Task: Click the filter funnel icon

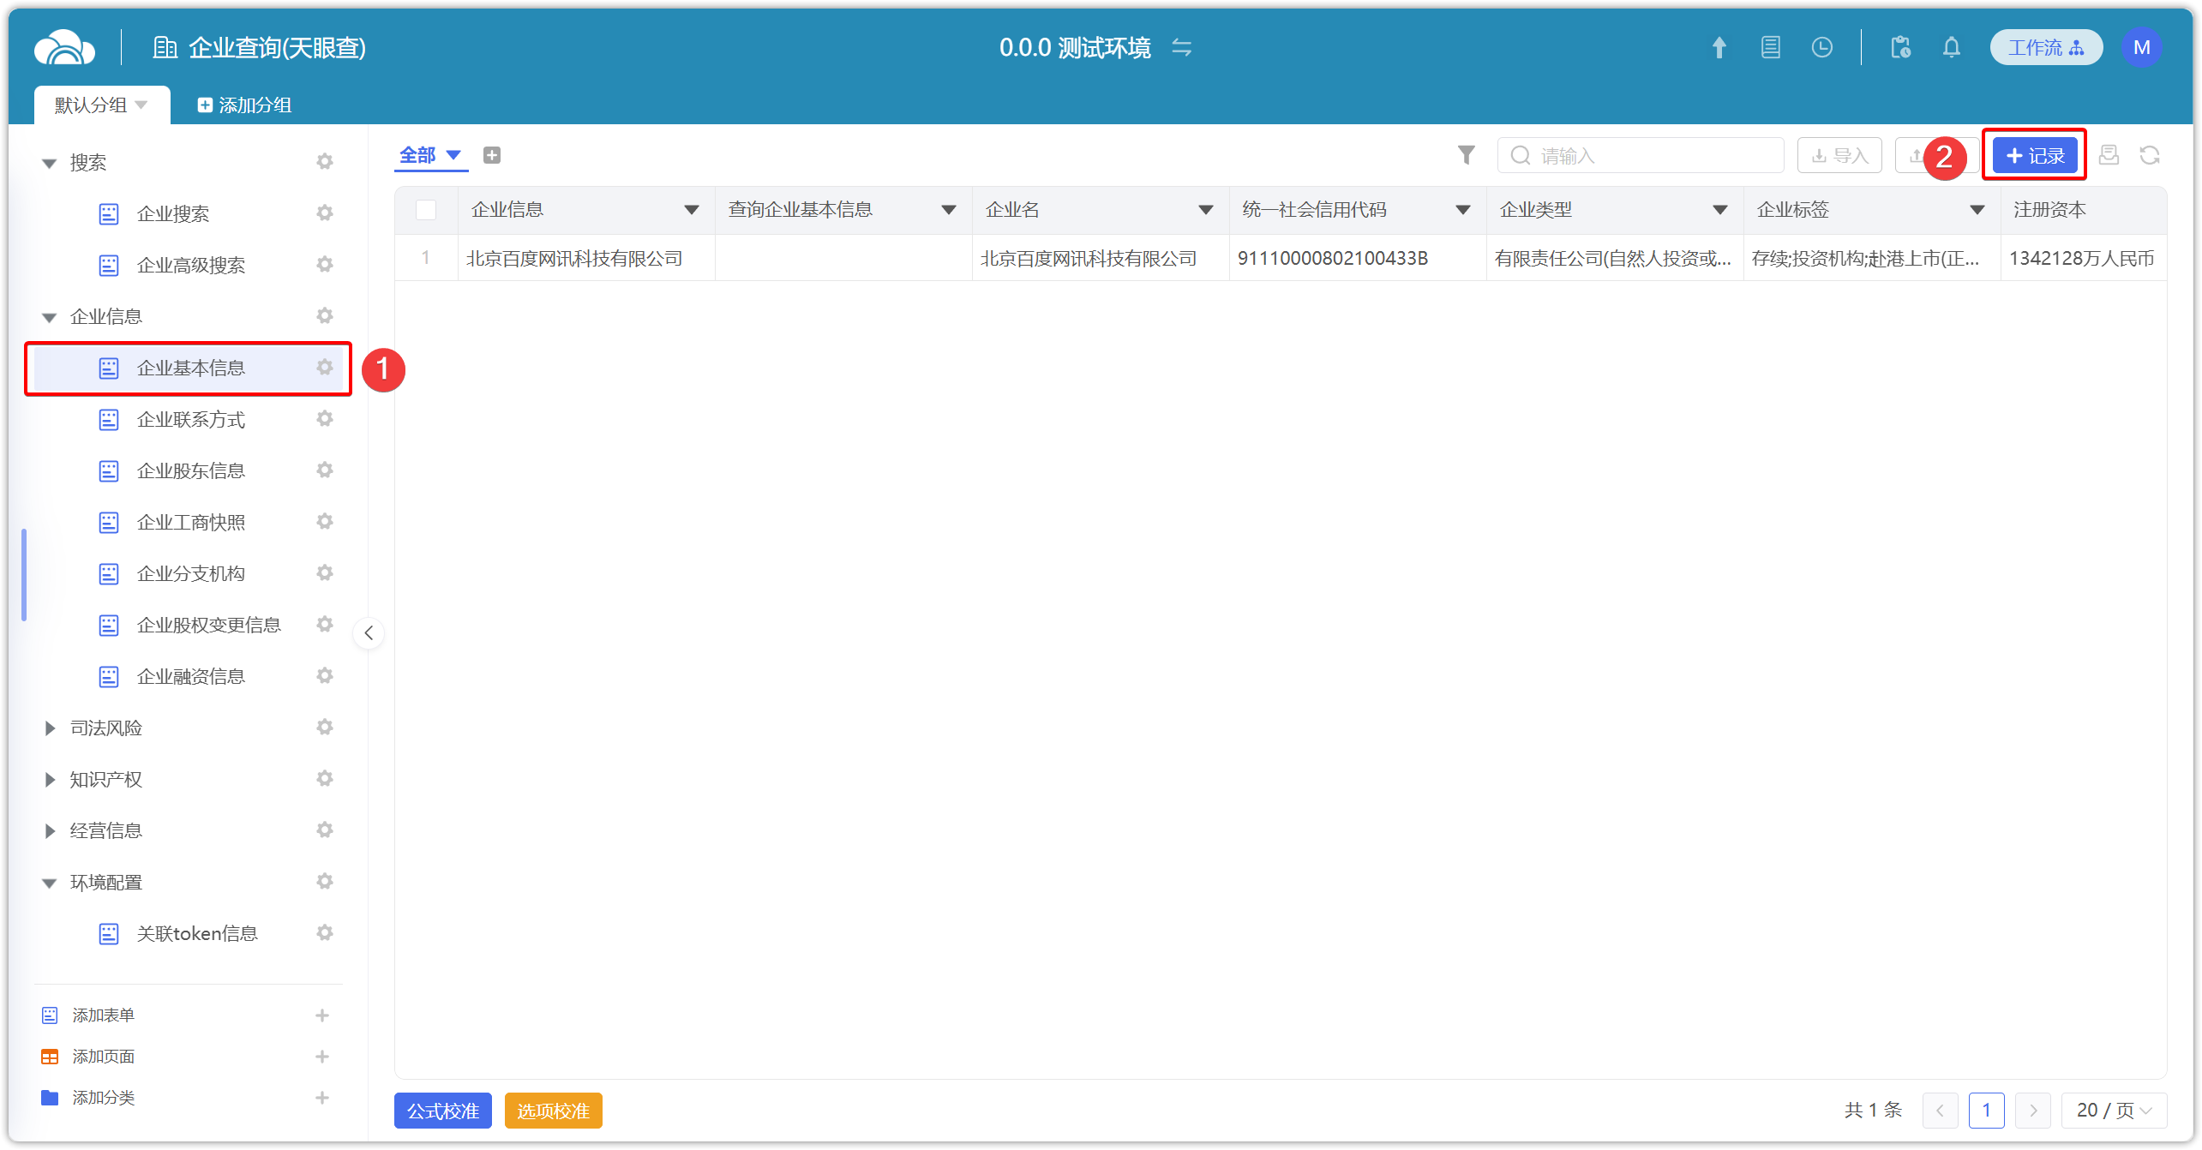Action: (x=1466, y=155)
